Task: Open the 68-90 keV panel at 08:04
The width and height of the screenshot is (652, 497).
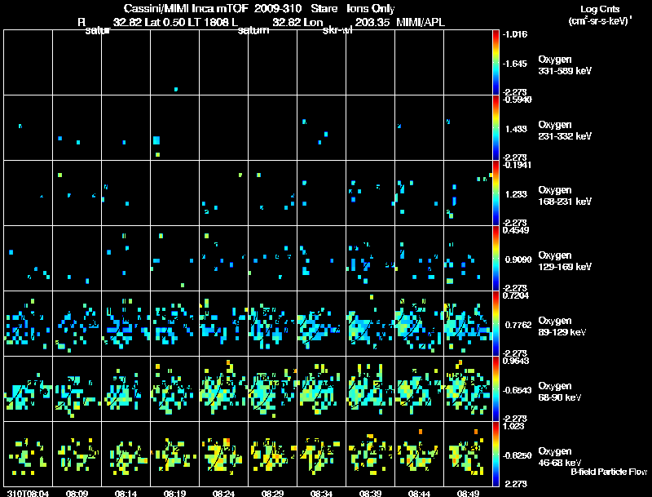Action: pos(29,388)
